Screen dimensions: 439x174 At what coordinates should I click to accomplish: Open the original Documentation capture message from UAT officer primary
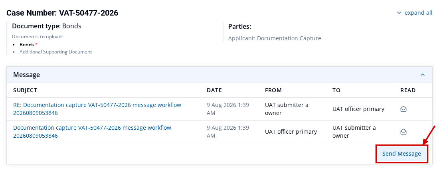pyautogui.click(x=92, y=132)
